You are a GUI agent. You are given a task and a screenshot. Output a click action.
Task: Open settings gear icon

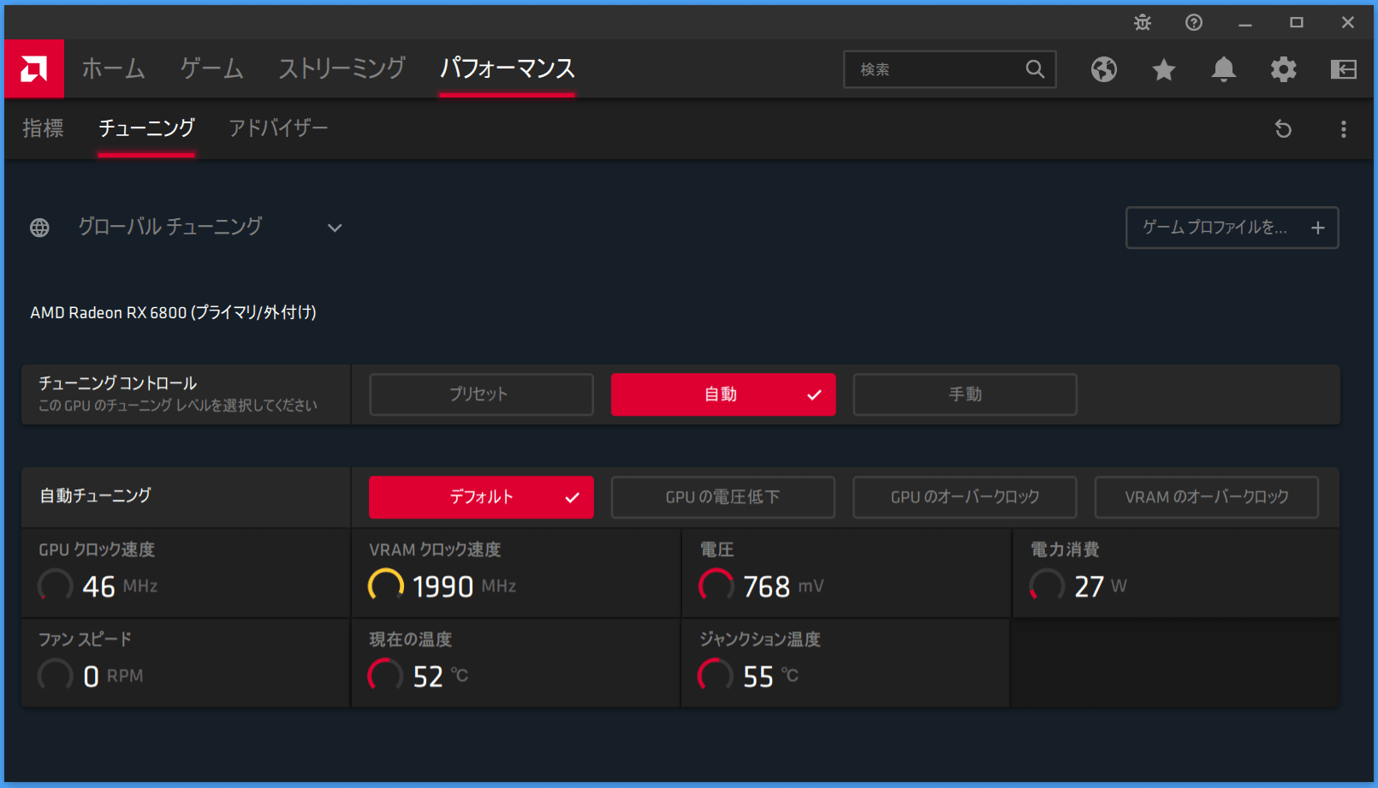pos(1284,69)
